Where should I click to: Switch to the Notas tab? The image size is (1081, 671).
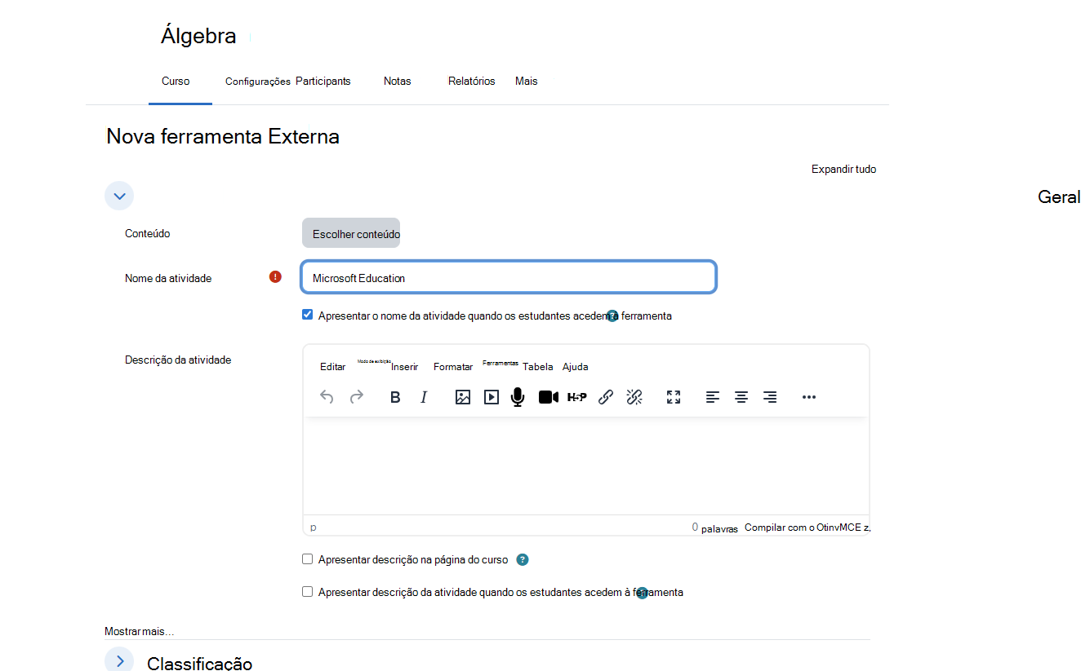[x=398, y=82]
